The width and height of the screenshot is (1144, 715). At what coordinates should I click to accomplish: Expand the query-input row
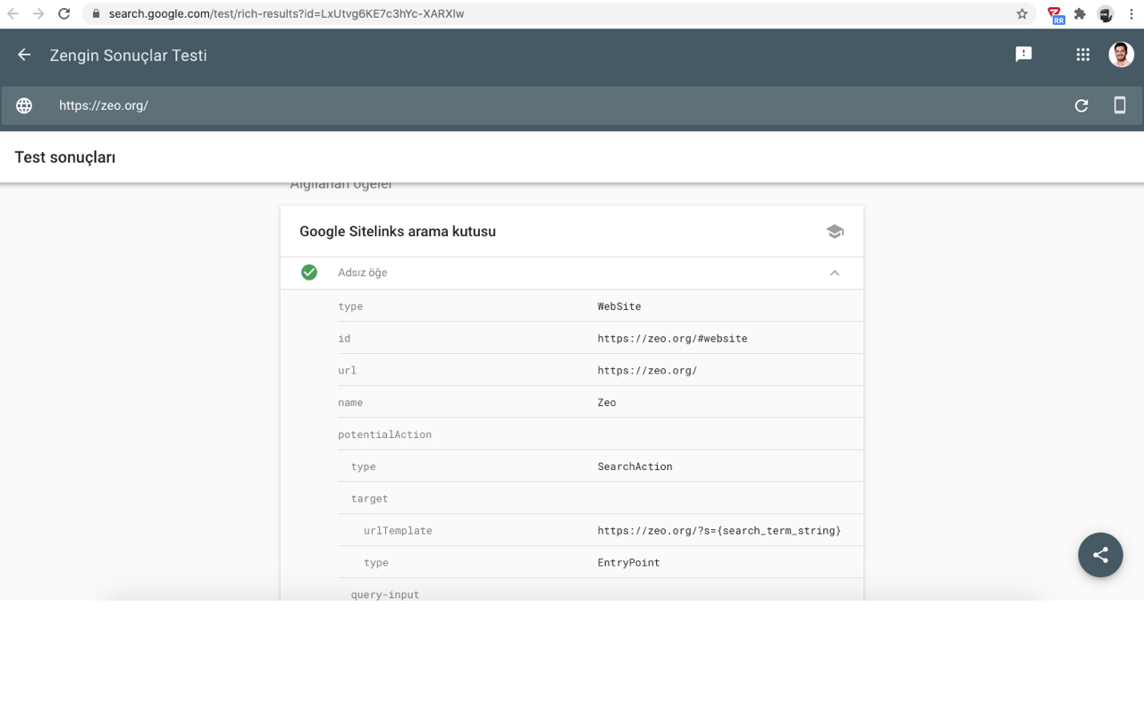(x=384, y=593)
